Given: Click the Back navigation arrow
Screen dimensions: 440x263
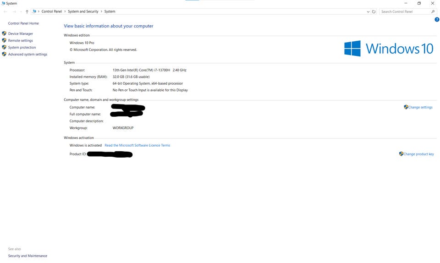Looking at the screenshot, I should click(5, 11).
